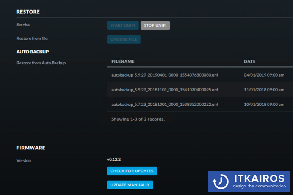Click 'Showing 1-3 of 3 records' text
Screen dimensions: 293x195
[138, 119]
